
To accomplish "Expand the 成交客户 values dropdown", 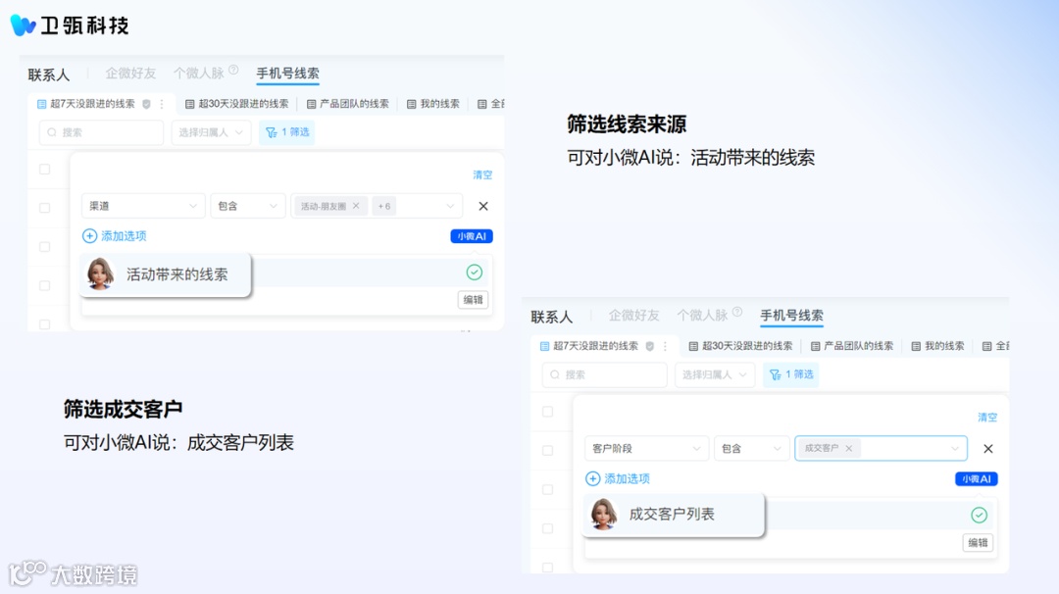I will [x=954, y=448].
